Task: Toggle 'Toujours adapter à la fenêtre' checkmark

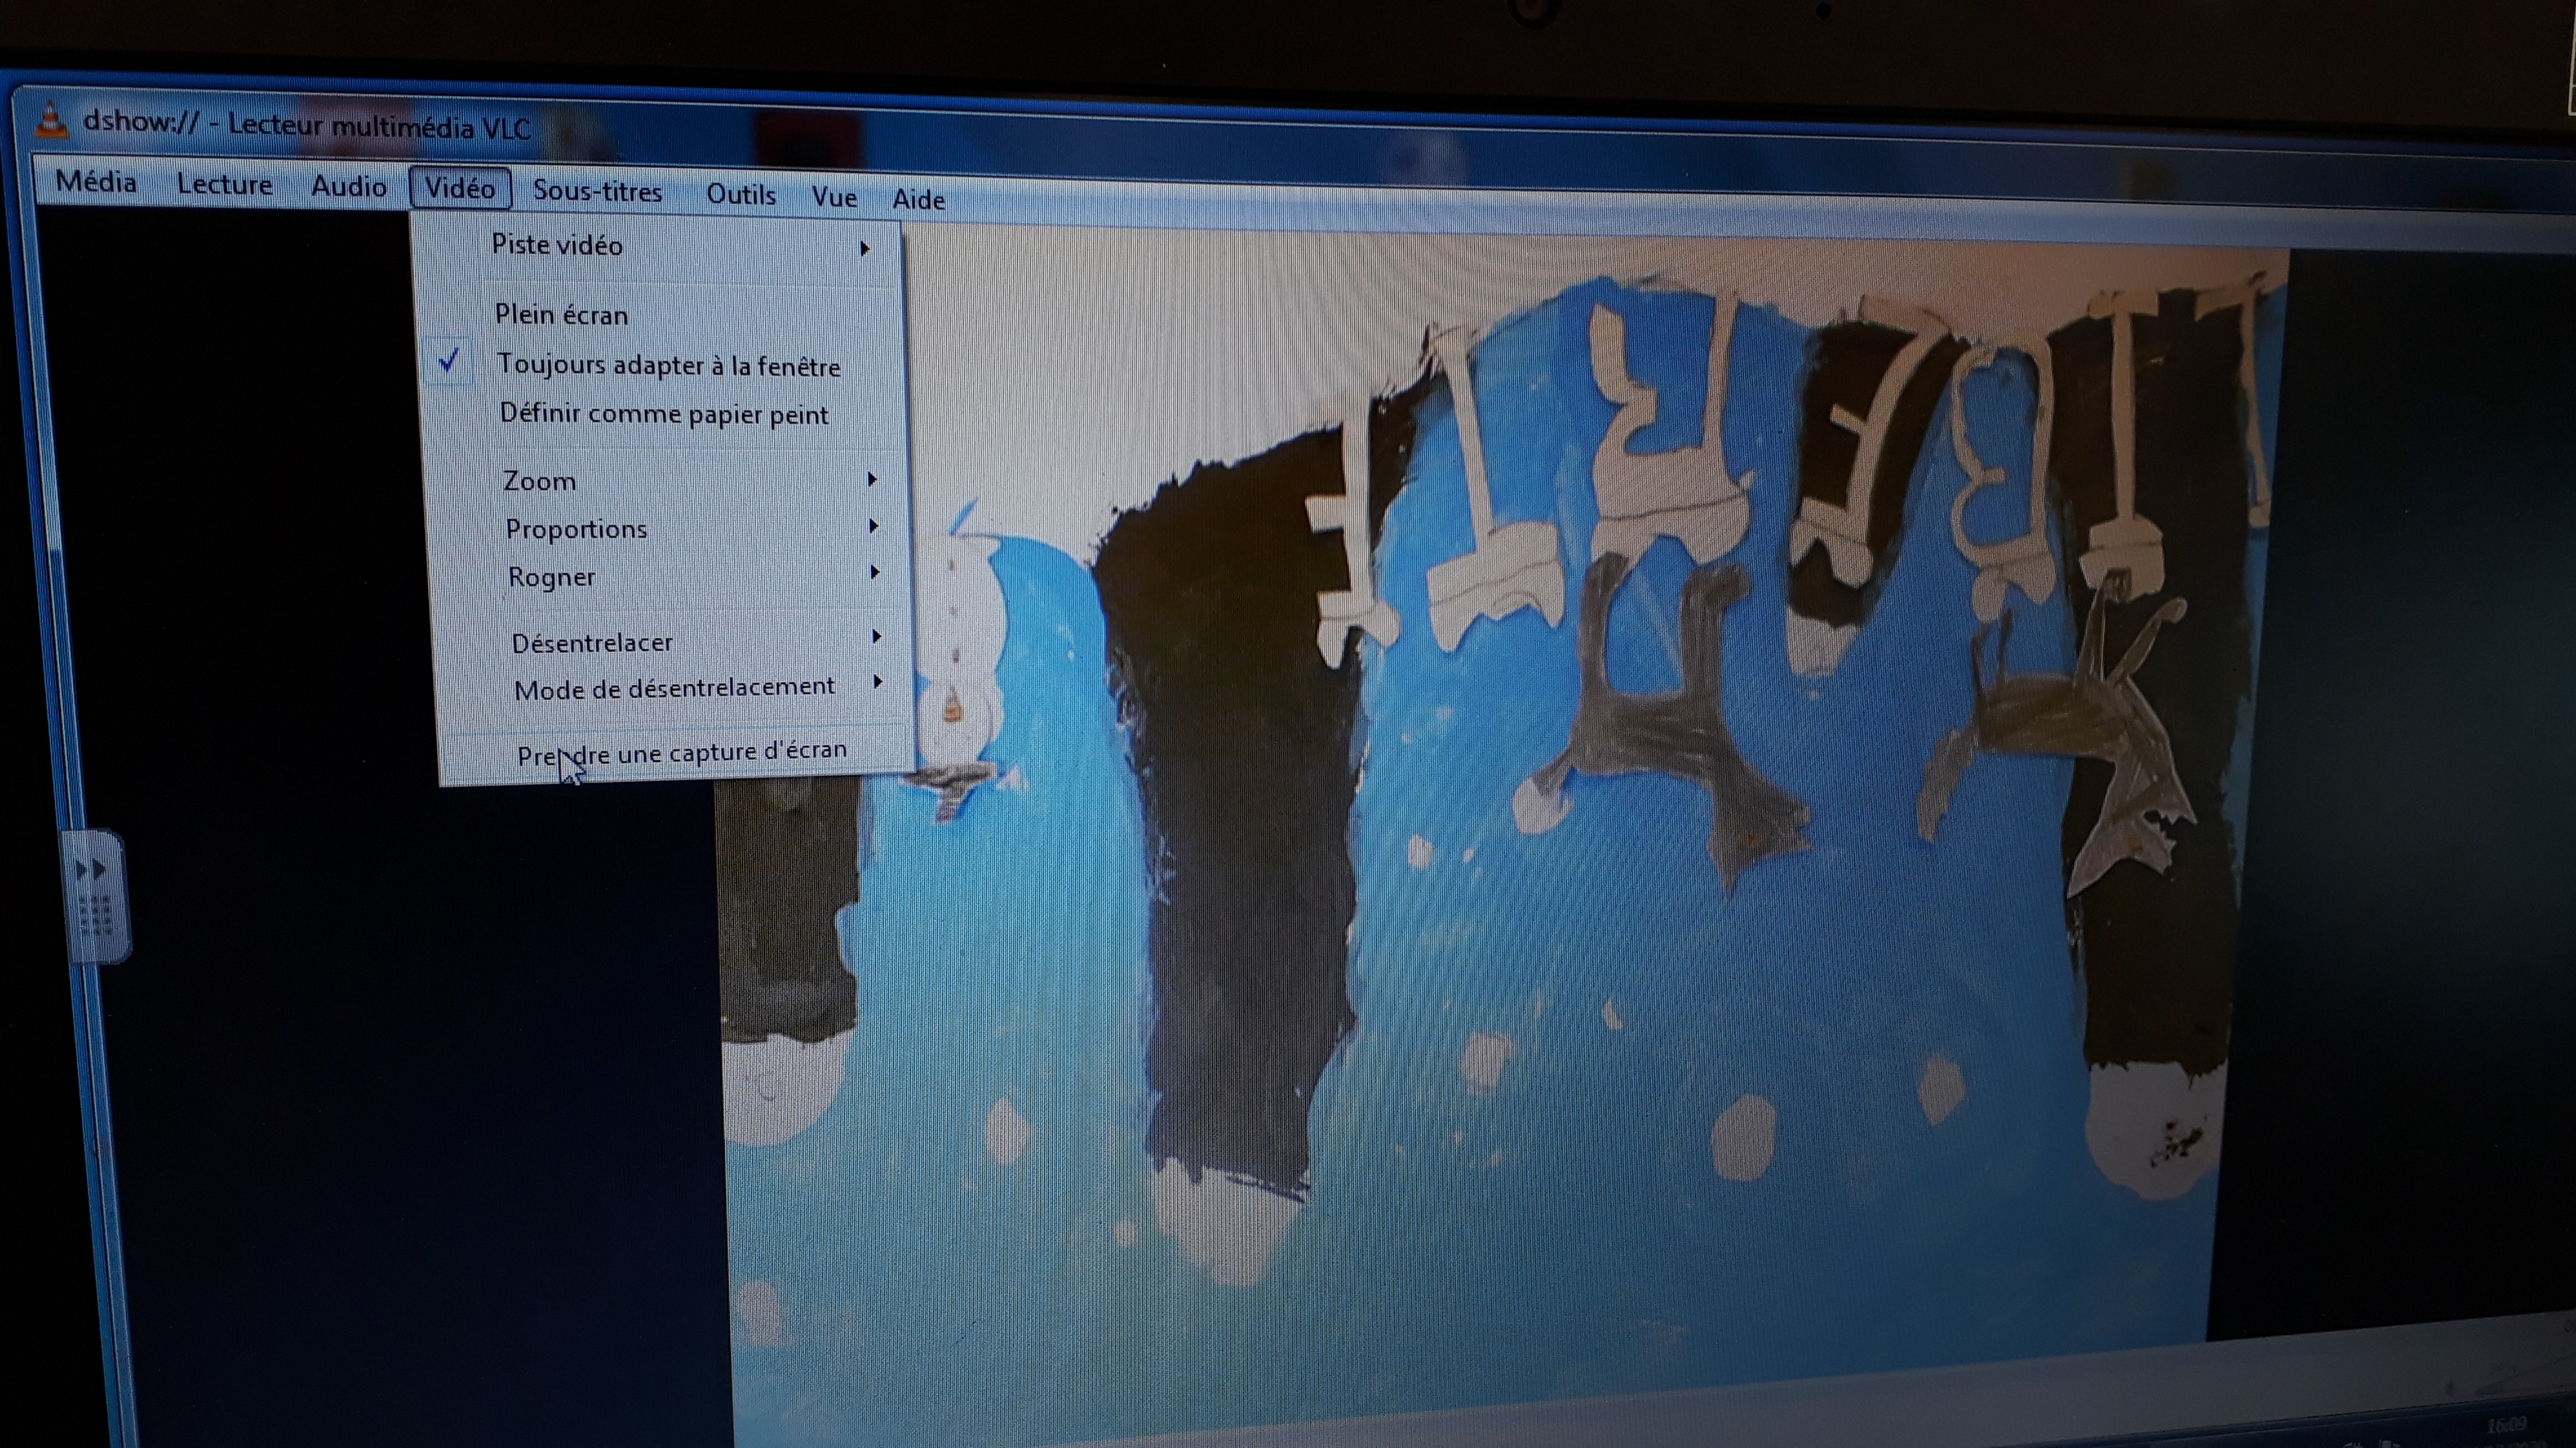Action: [x=449, y=360]
